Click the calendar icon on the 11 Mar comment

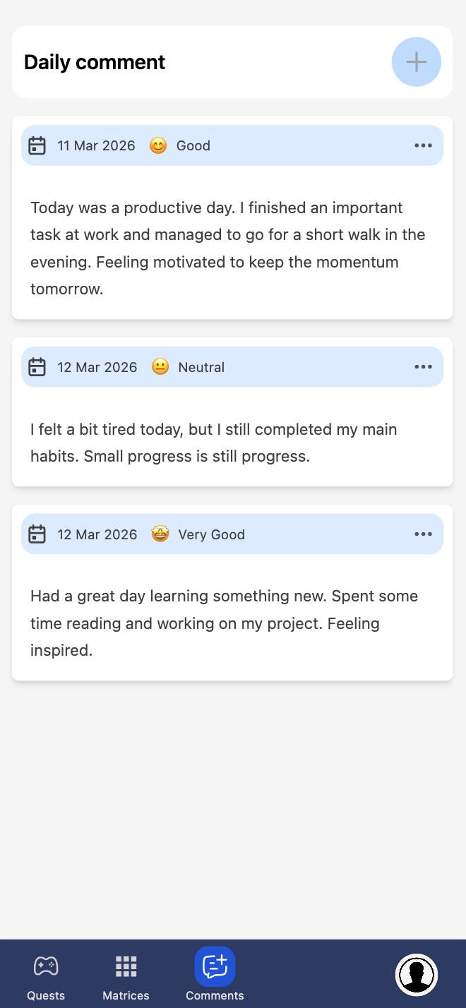pos(37,145)
